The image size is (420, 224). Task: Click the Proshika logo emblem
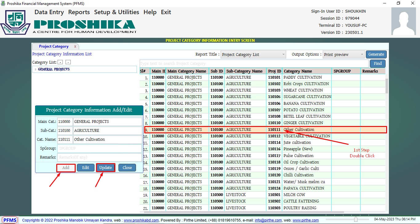[15, 23]
